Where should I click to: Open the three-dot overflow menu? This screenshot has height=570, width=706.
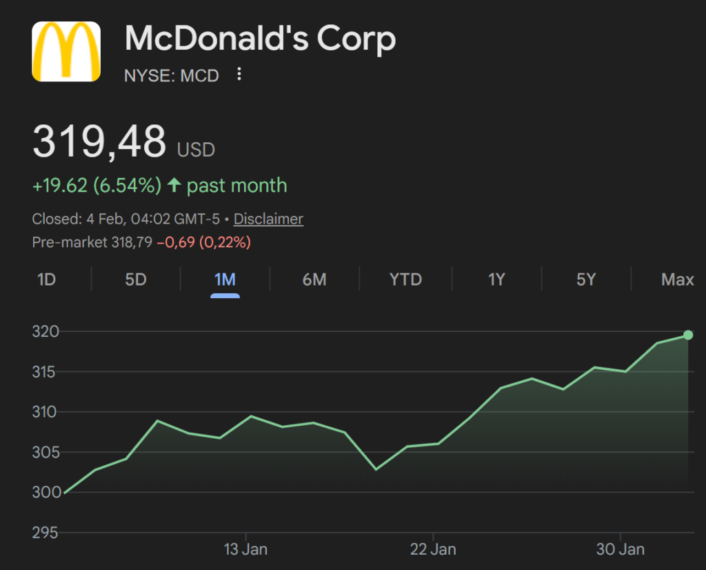pyautogui.click(x=239, y=75)
